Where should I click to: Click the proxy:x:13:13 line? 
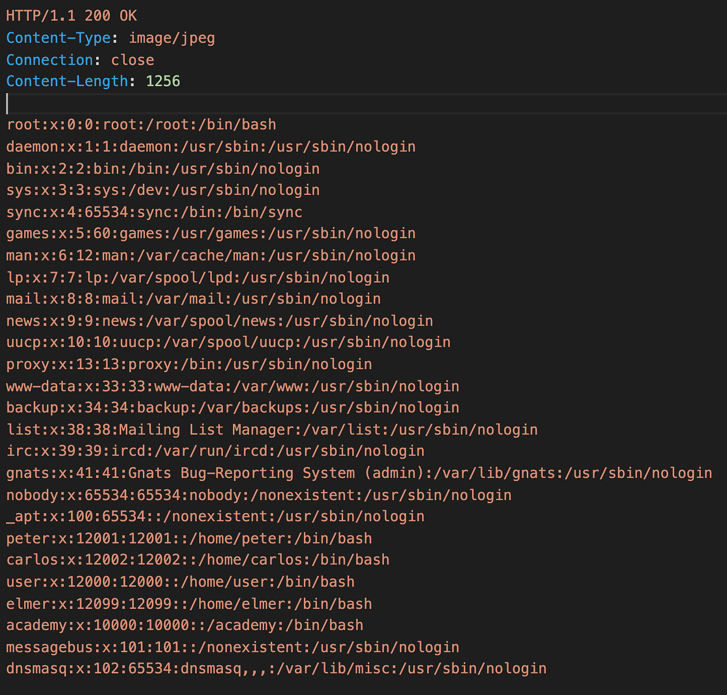[189, 364]
